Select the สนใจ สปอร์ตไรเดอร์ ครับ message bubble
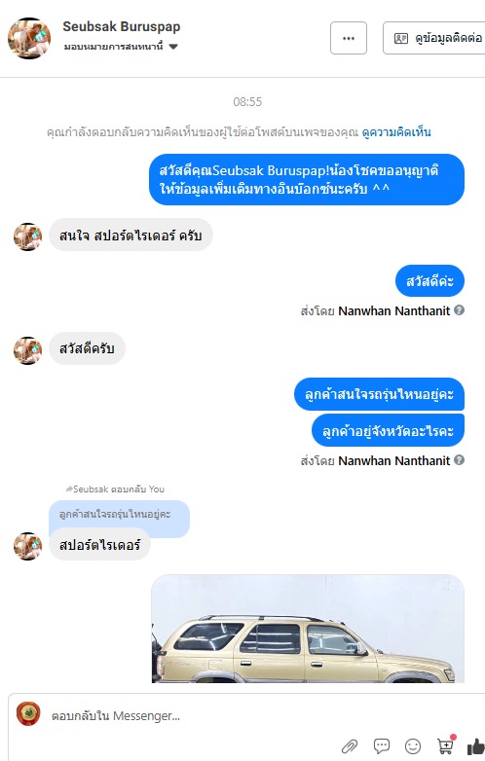The width and height of the screenshot is (485, 761). click(x=131, y=236)
